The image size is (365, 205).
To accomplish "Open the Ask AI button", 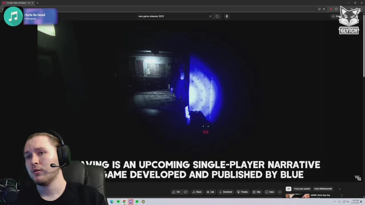I will [210, 192].
